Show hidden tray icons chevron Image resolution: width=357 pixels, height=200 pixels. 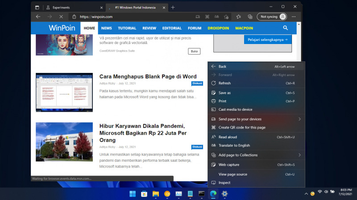(306, 194)
